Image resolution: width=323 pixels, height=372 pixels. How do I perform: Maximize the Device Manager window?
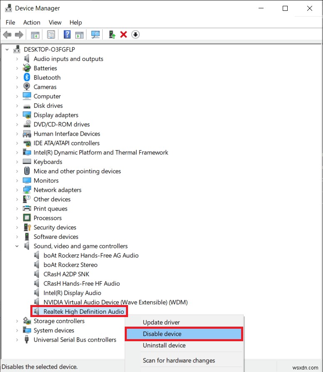[285, 8]
